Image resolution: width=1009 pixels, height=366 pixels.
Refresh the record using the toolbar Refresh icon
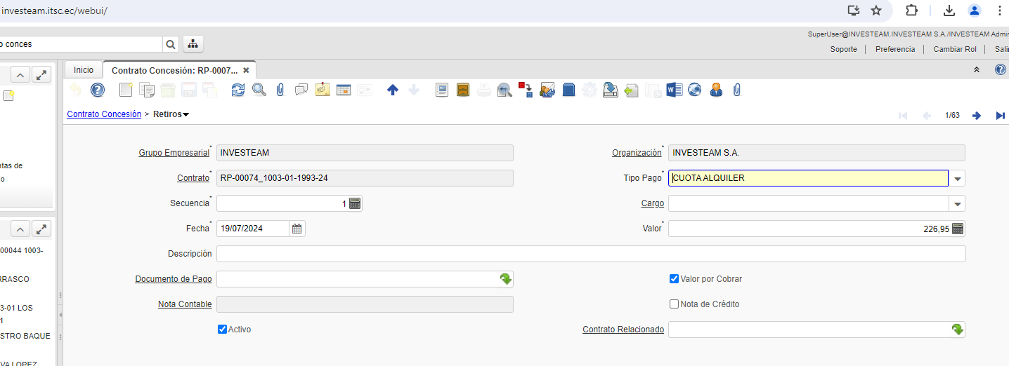click(238, 90)
